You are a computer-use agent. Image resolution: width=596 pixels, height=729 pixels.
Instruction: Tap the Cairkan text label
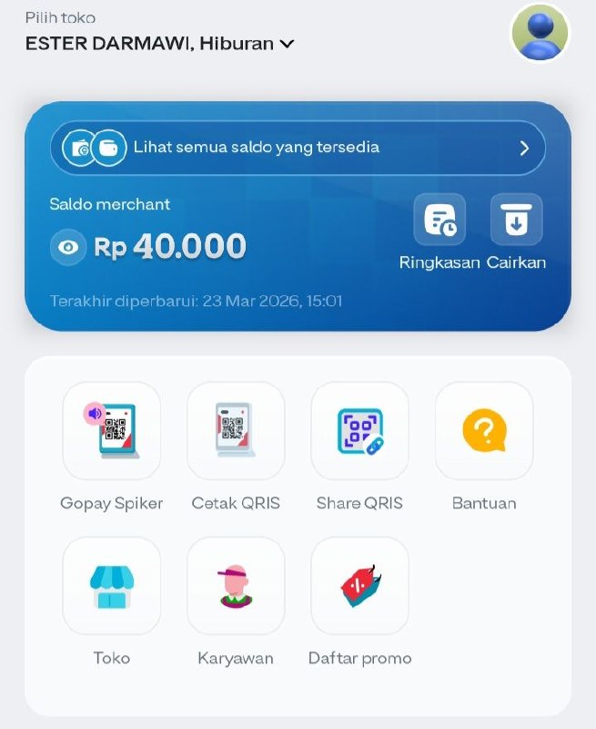click(x=516, y=262)
